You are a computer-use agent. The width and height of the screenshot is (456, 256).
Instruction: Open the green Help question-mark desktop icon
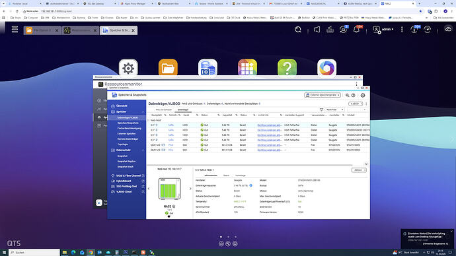tap(287, 68)
